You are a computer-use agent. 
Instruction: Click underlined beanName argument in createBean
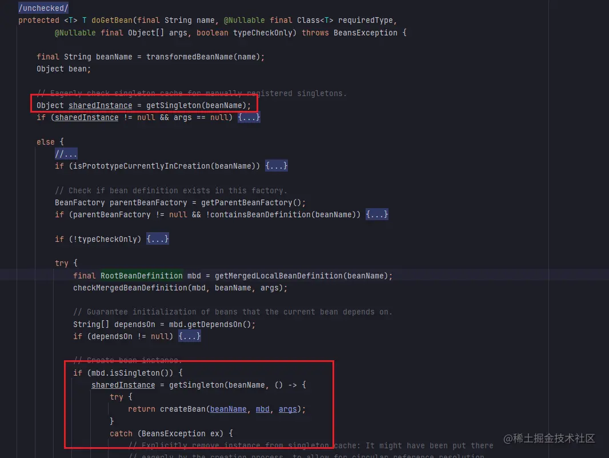point(229,409)
